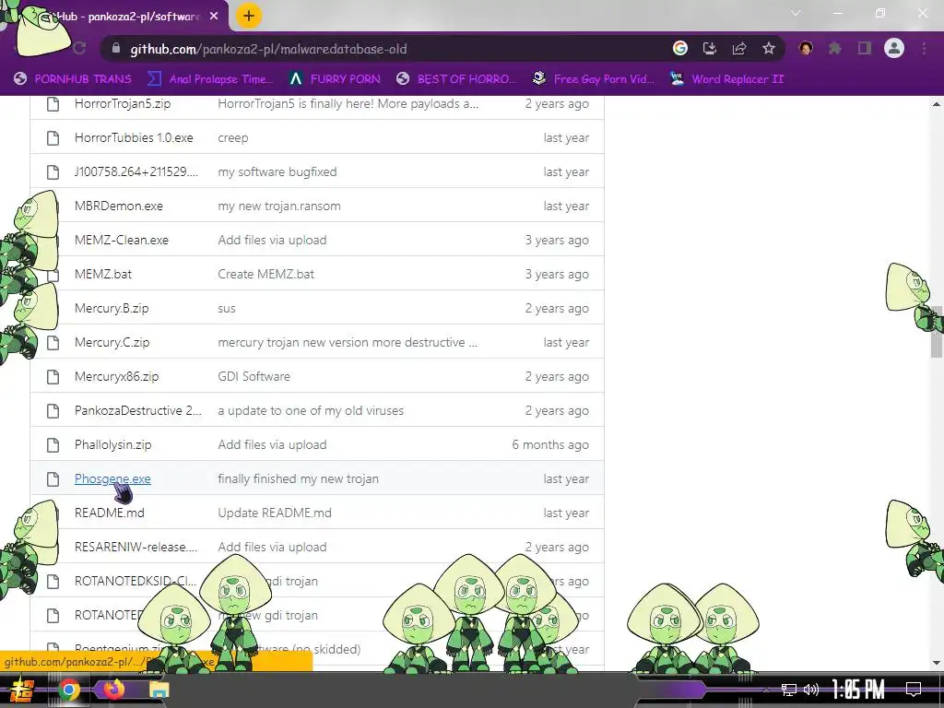Open the BEST OF HORRO... bookmark
Screen dimensions: 944x708
(456, 79)
